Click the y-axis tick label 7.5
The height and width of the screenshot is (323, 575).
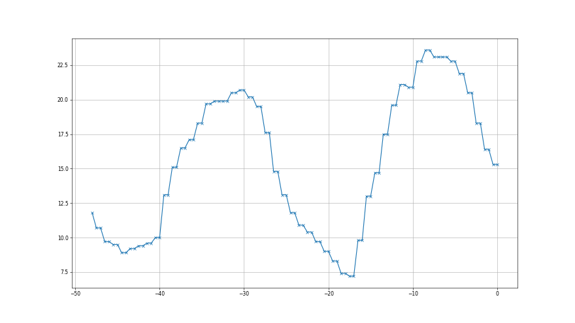(x=63, y=272)
